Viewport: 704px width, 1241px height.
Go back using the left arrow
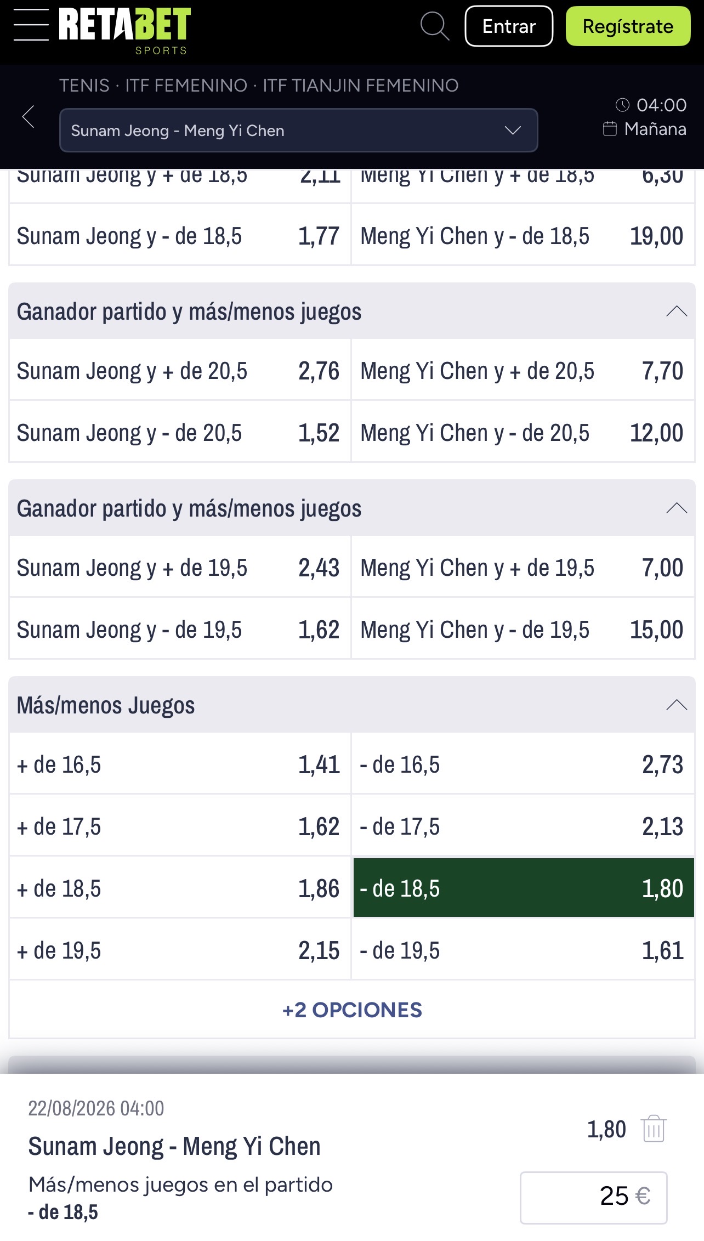coord(29,116)
